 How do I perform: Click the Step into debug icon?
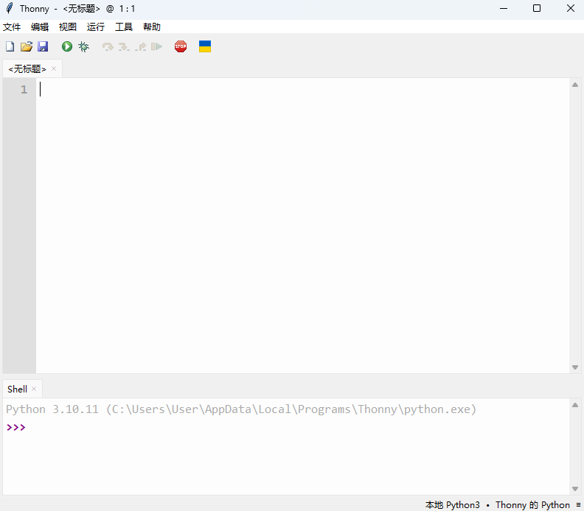[124, 46]
